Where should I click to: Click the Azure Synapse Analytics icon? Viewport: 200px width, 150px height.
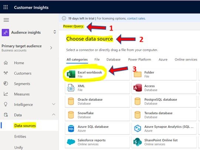point(138,128)
